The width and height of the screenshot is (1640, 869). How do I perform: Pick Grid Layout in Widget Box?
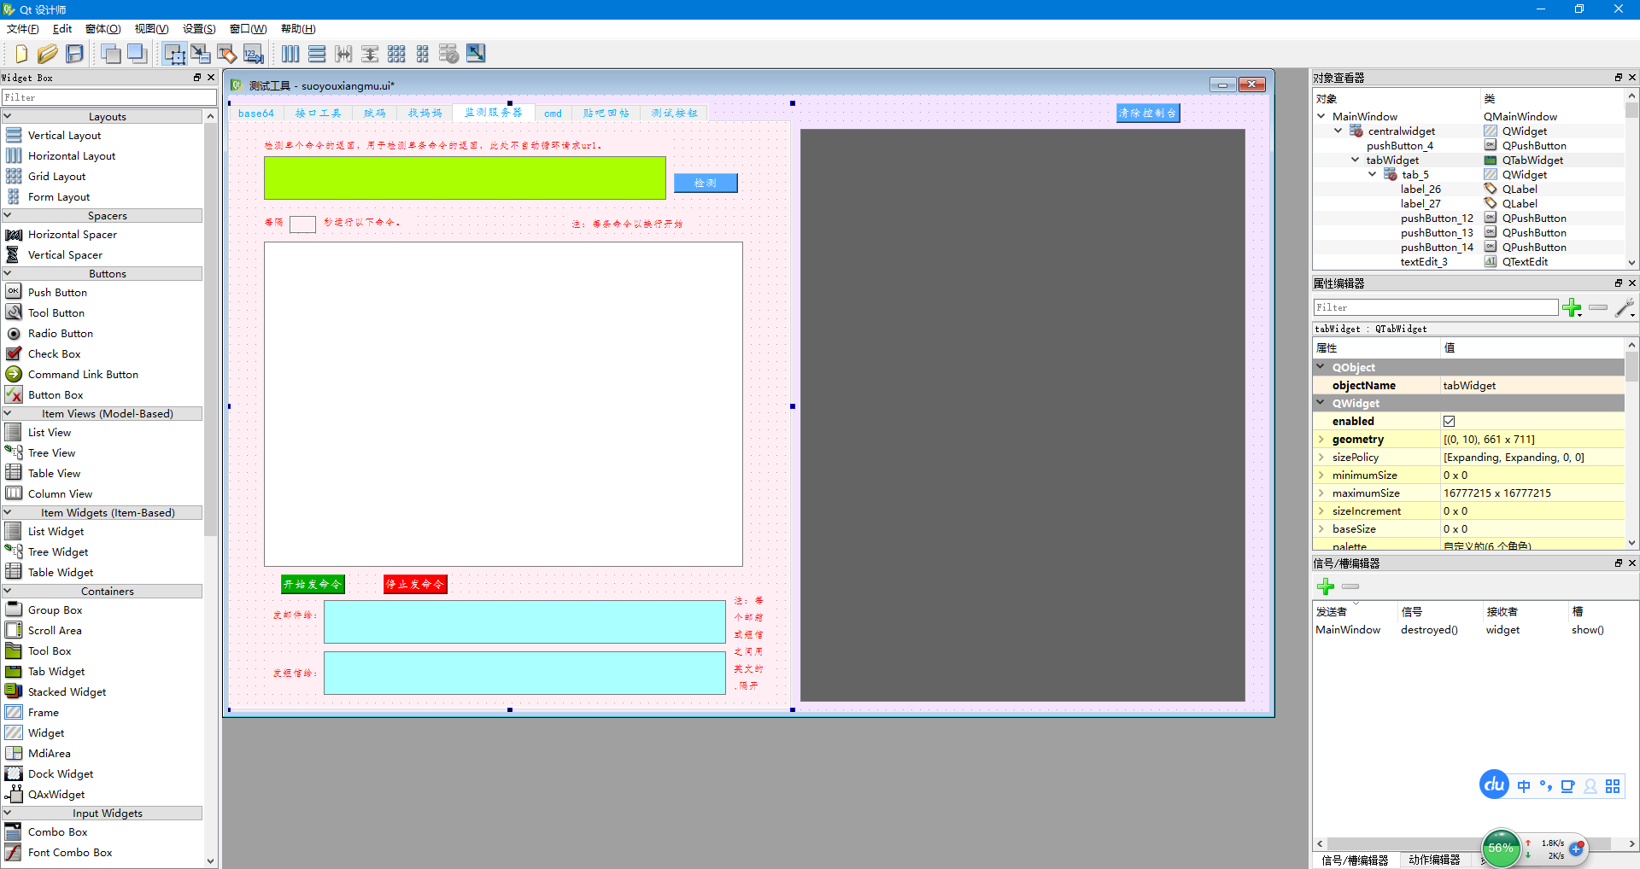tap(56, 176)
